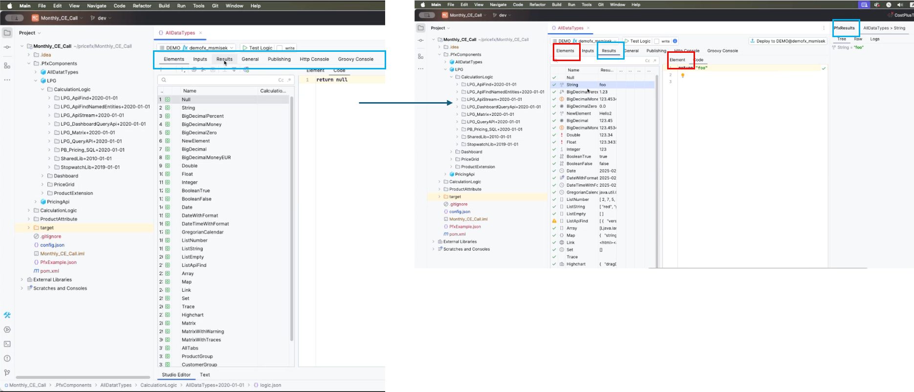Tick the write checkbox next to info icon

(x=656, y=42)
